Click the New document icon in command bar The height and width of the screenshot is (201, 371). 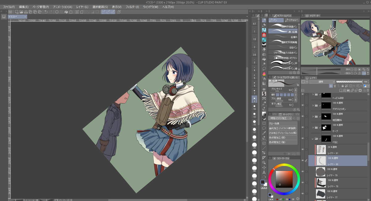pyautogui.click(x=17, y=12)
